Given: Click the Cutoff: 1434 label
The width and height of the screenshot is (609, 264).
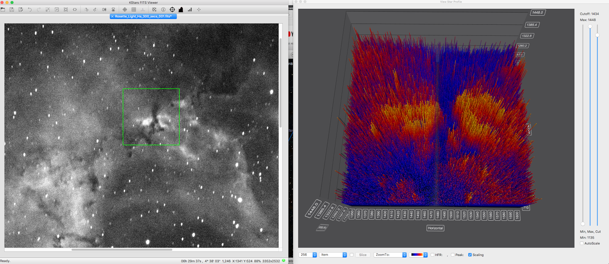Looking at the screenshot, I should (589, 14).
